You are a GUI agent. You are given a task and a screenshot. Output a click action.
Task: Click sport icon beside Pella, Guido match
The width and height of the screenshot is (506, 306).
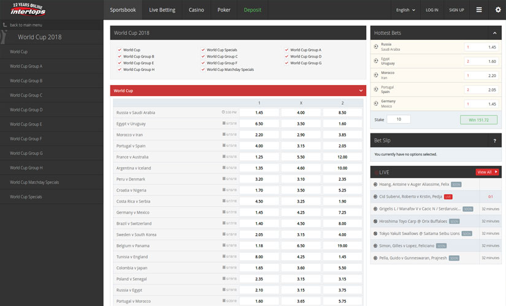[x=375, y=258]
